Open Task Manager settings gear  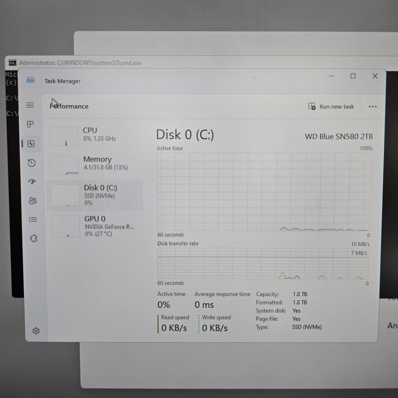tap(36, 331)
